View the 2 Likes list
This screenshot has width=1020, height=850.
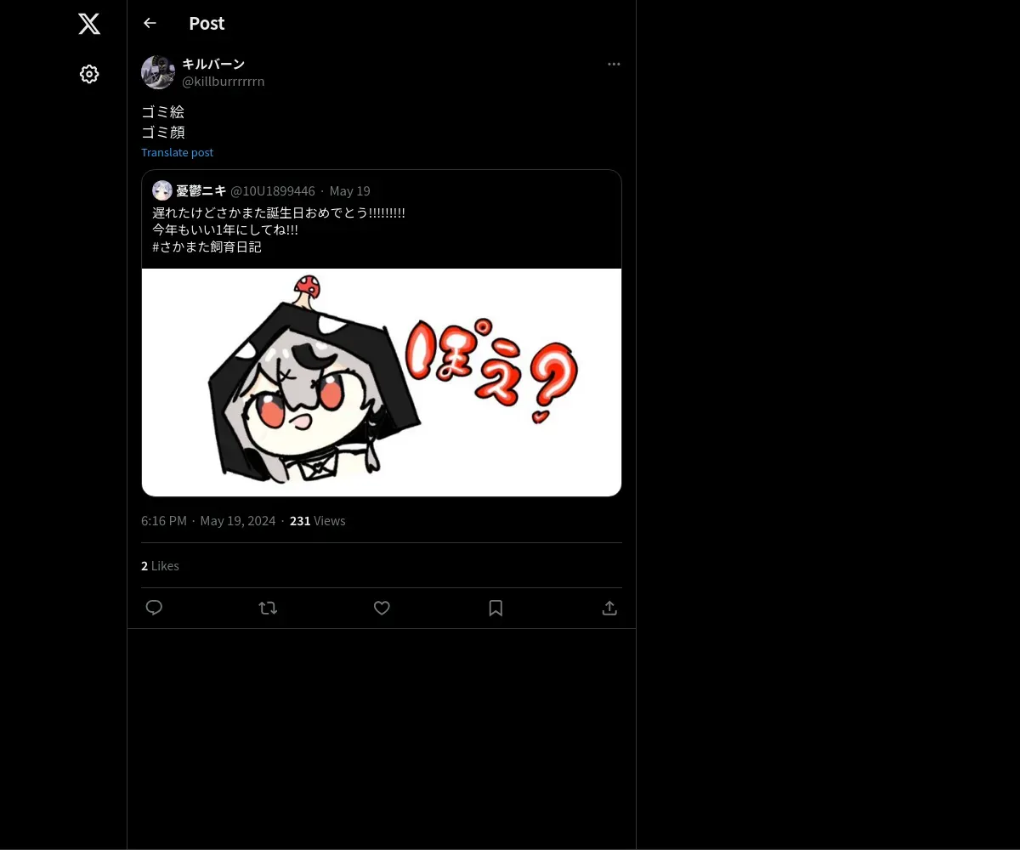(160, 565)
